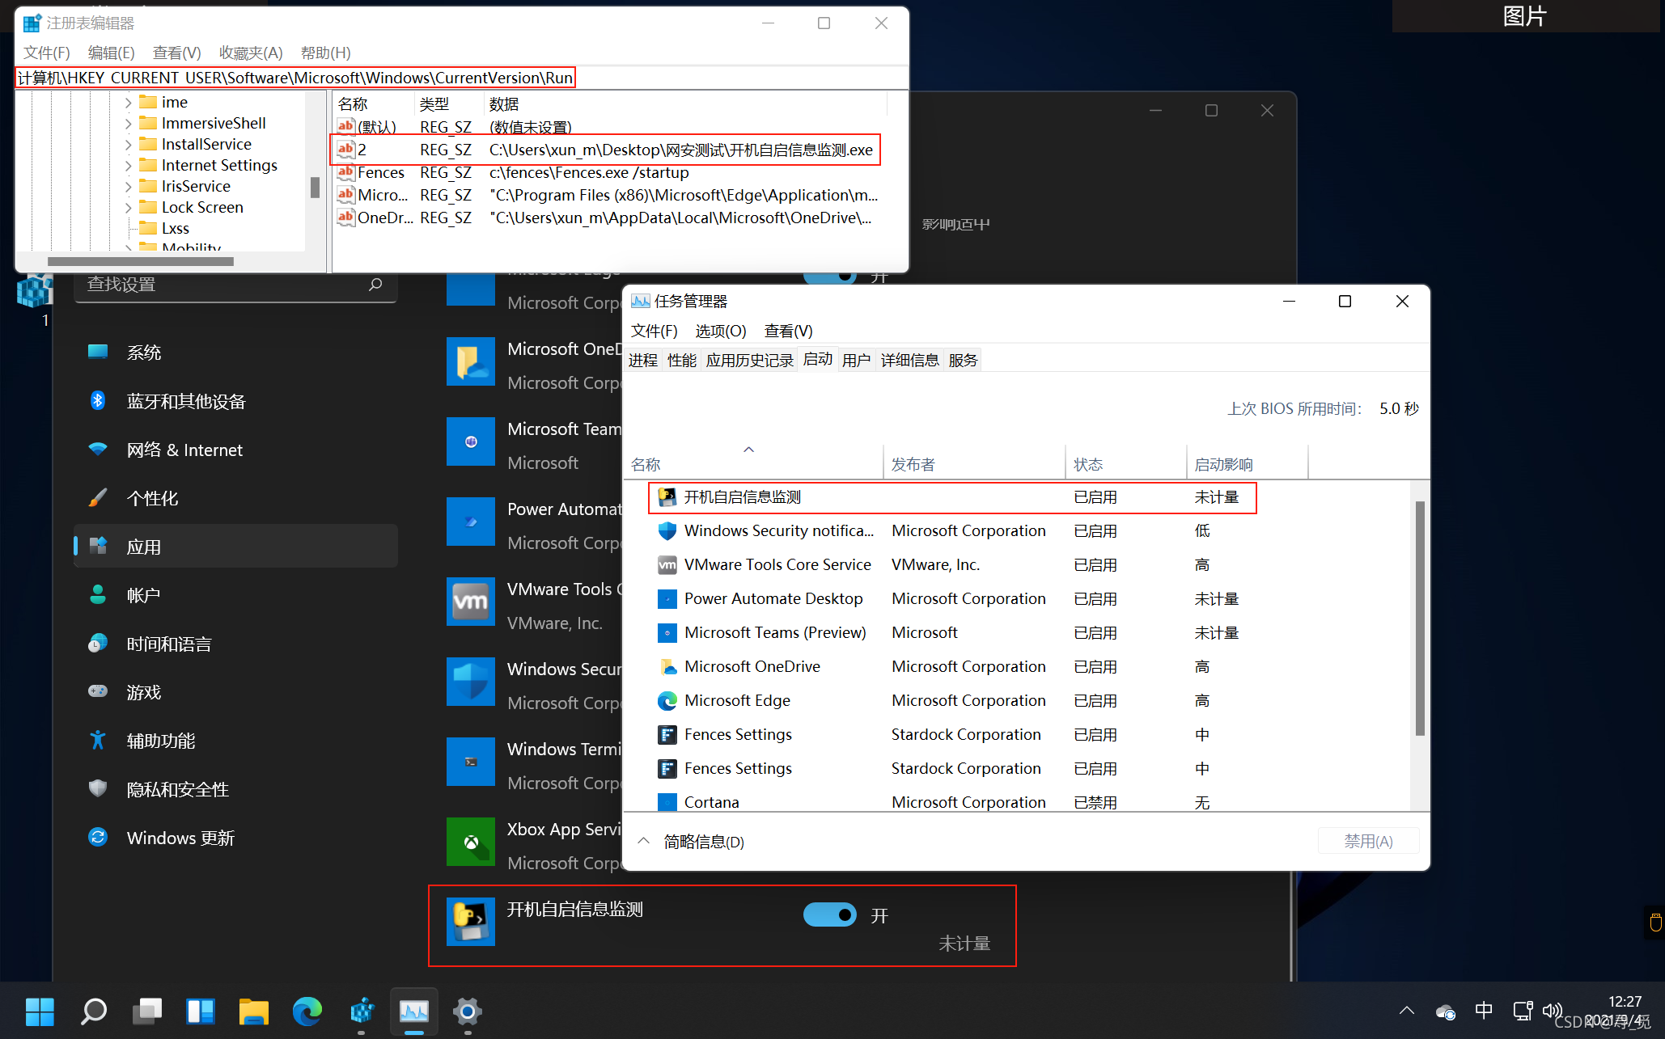Open the 收藏夹 menu in registry editor
This screenshot has width=1665, height=1039.
[251, 53]
